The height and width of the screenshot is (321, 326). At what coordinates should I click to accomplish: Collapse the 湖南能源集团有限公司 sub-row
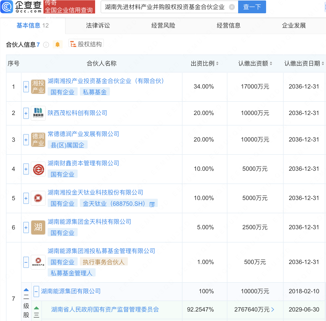36,291
